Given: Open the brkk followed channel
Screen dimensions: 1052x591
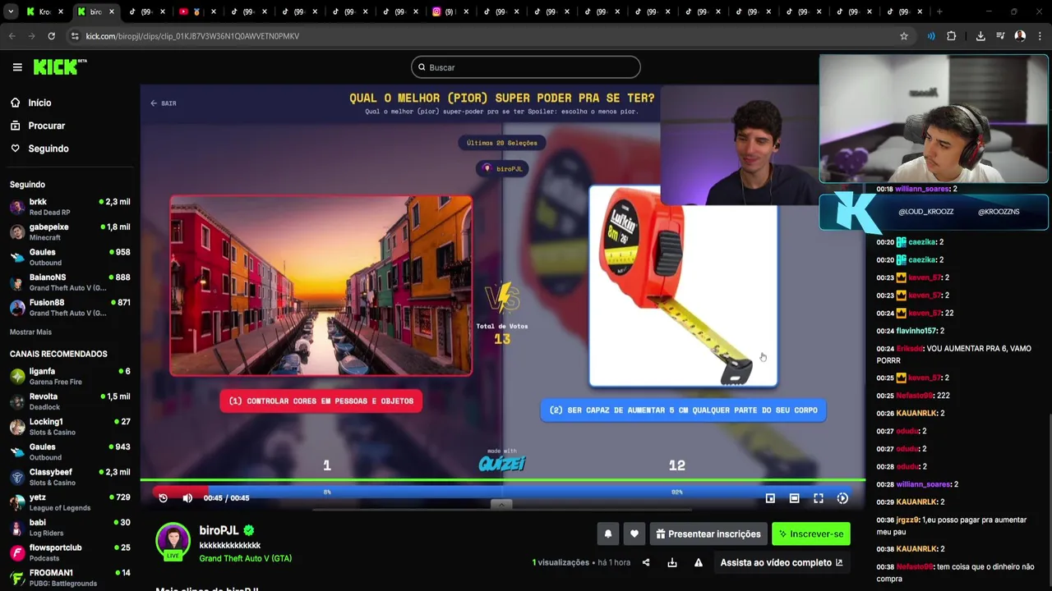Looking at the screenshot, I should (69, 207).
